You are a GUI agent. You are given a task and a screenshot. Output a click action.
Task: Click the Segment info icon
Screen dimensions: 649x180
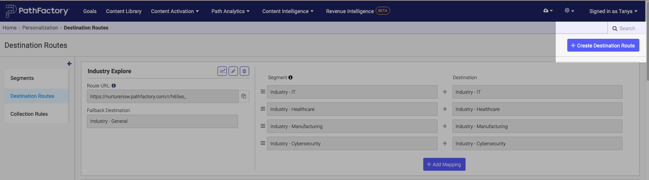(x=291, y=78)
